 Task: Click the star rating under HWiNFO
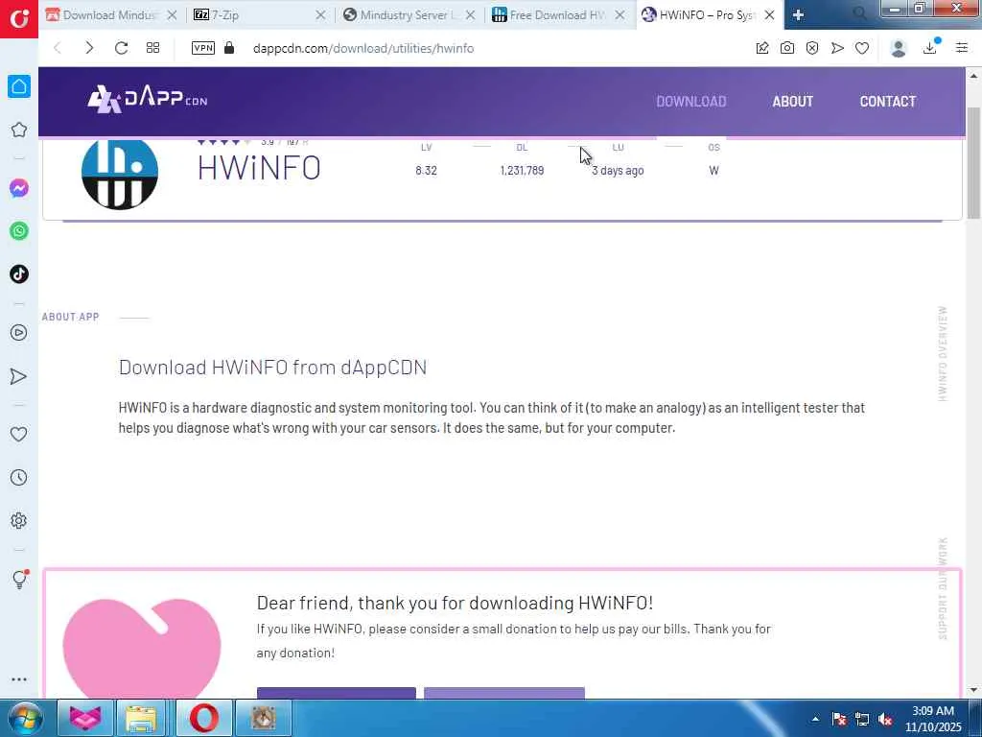(x=223, y=142)
